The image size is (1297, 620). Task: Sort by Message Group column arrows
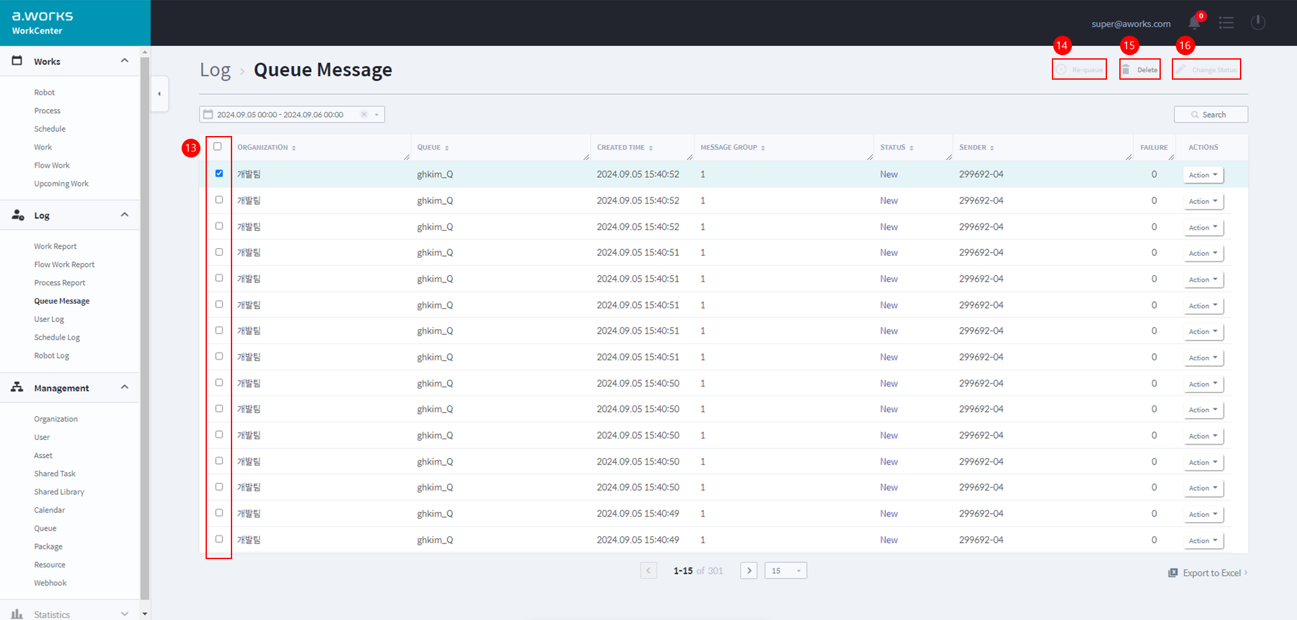coord(763,148)
